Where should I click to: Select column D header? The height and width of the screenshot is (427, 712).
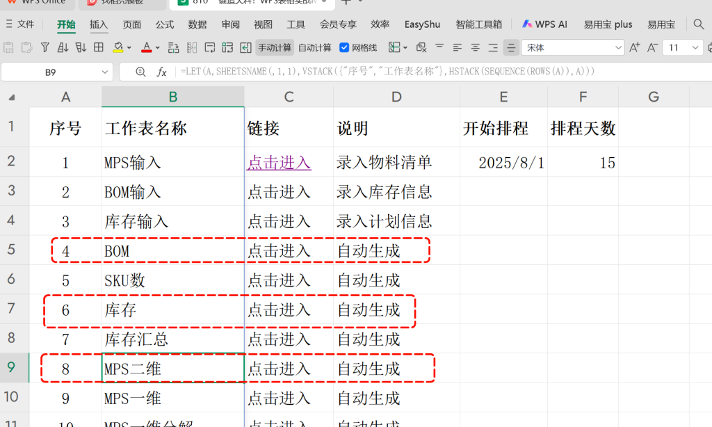tap(396, 97)
